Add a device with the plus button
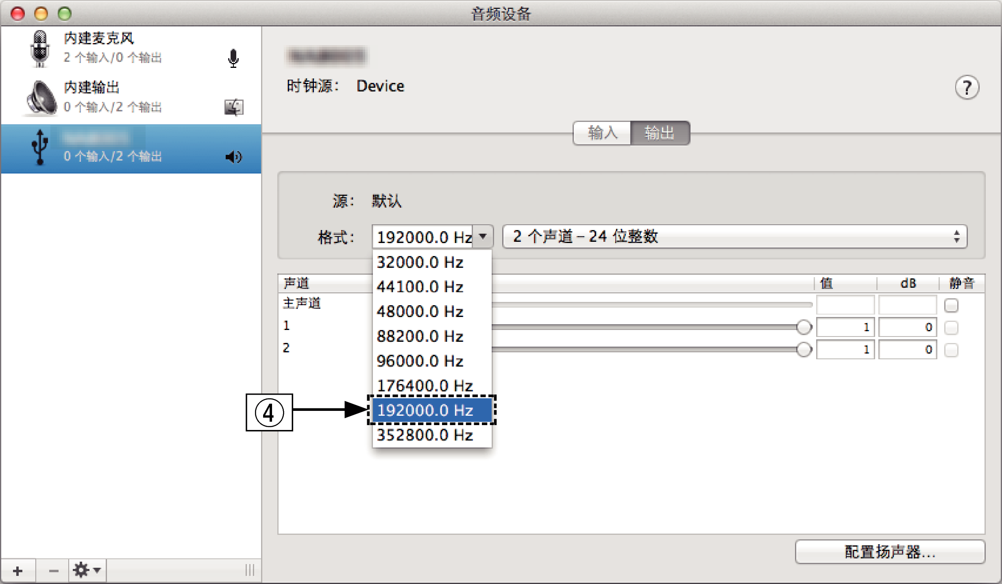 18,571
